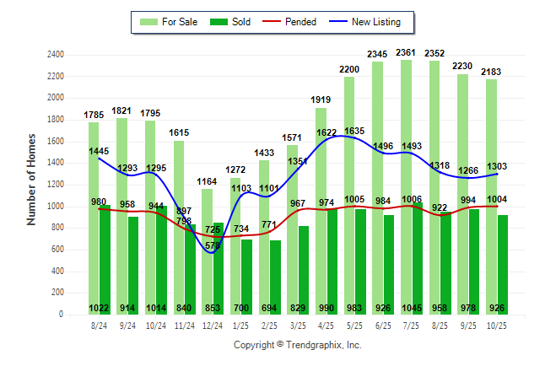Select the 4/25 month on the x-axis
This screenshot has width=545, height=366.
click(326, 326)
